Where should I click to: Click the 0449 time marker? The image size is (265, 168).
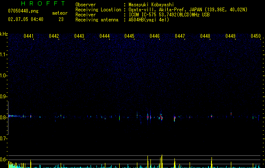pyautogui.click(x=230, y=36)
